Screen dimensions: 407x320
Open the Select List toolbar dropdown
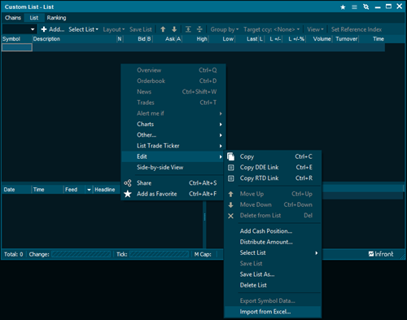[x=83, y=29]
